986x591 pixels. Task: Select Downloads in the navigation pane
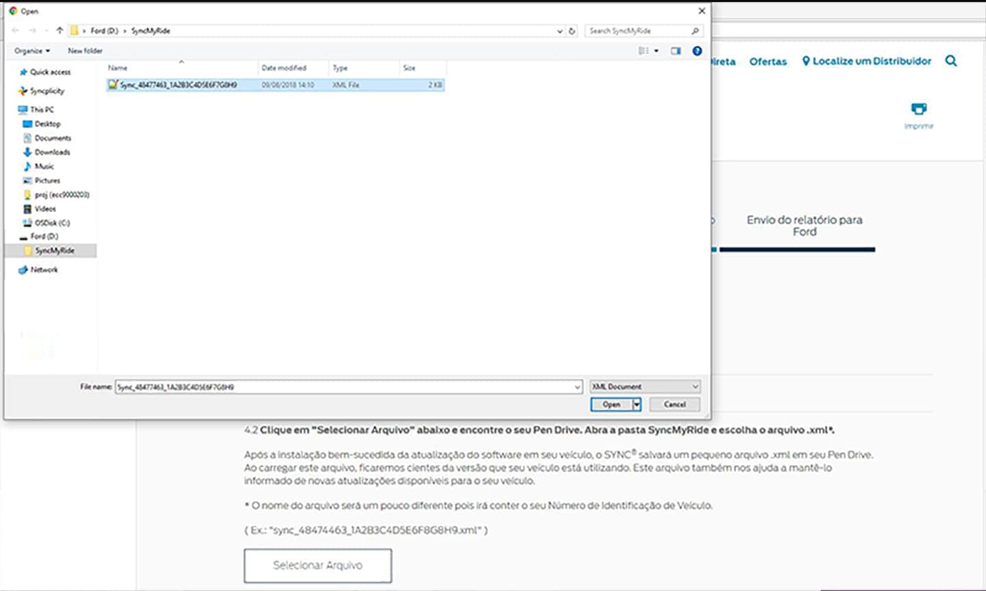coord(52,152)
